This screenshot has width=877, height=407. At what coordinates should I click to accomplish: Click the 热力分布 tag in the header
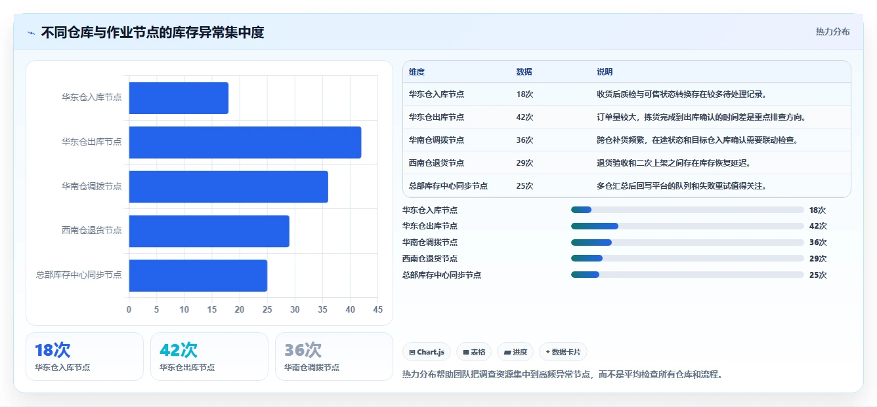pos(832,31)
